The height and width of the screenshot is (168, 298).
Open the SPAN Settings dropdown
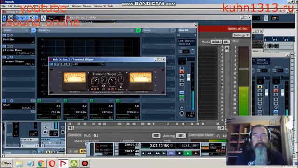tap(241, 35)
